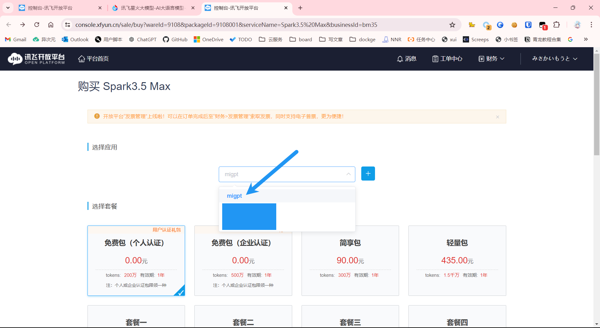The image size is (600, 328).
Task: Bookmark this page with the star icon
Action: [452, 25]
